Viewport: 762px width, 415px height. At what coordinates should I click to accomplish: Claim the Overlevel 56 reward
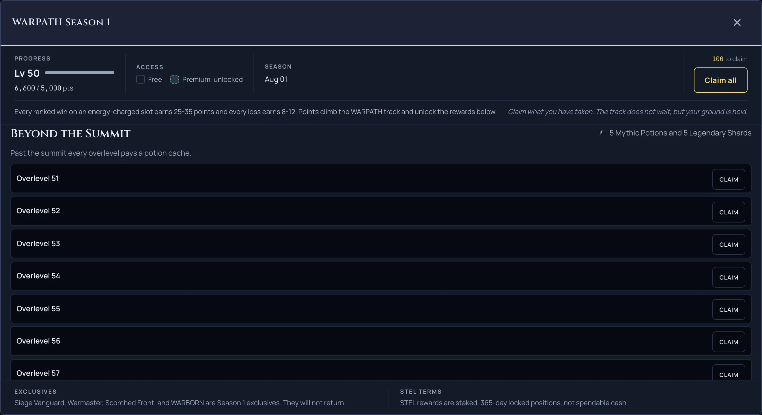[728, 342]
